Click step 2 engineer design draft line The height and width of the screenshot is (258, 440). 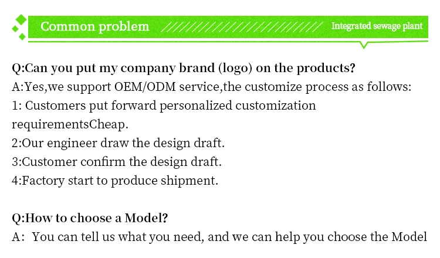coord(118,143)
